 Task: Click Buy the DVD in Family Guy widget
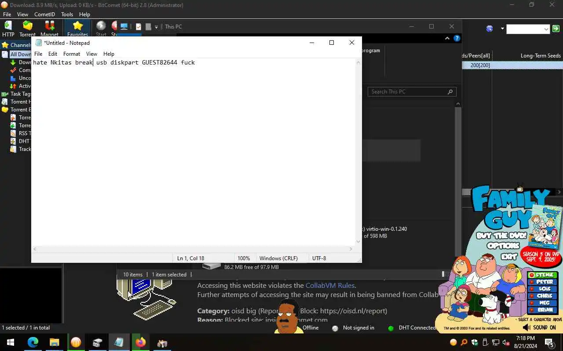[501, 236]
